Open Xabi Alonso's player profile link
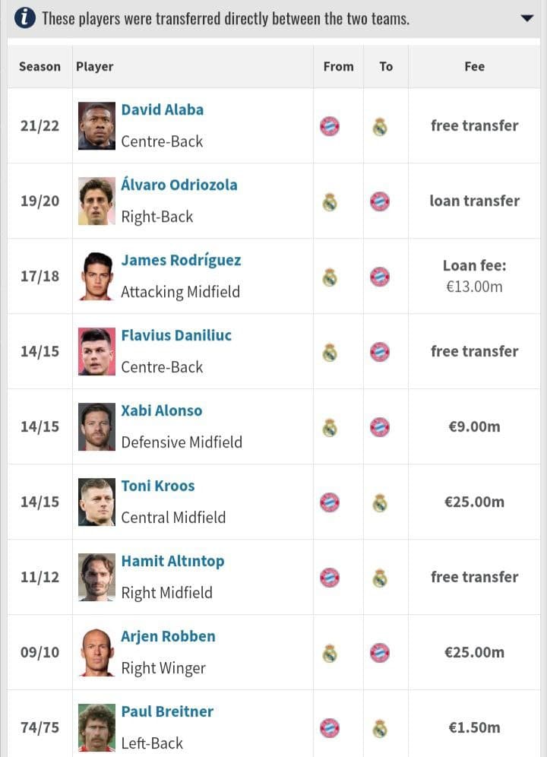This screenshot has width=547, height=757. tap(162, 410)
